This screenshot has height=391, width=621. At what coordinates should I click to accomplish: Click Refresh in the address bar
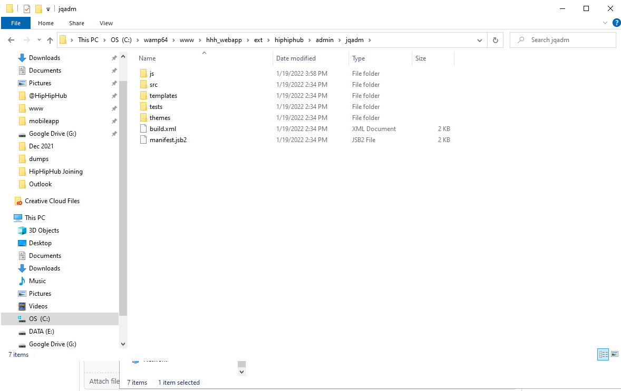pos(495,39)
